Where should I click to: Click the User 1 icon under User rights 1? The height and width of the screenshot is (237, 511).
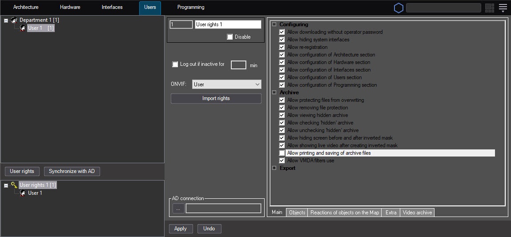click(x=23, y=193)
